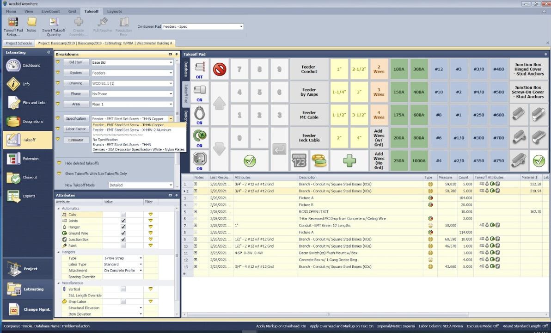Image resolution: width=551 pixels, height=333 pixels.
Task: Select Invert Takeoff Quantity
Action: (x=54, y=25)
